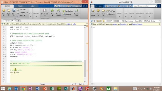The width and height of the screenshot is (162, 91).
Task: Expand the collapsed CODE section
Action: point(126,16)
